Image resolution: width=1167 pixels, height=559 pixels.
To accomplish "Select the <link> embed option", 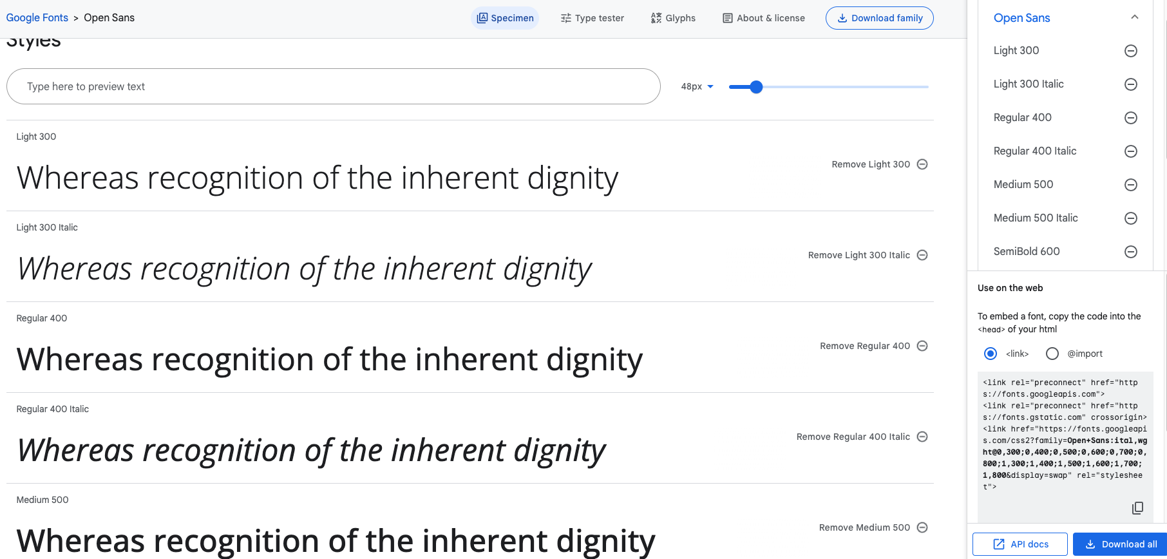I will click(991, 354).
